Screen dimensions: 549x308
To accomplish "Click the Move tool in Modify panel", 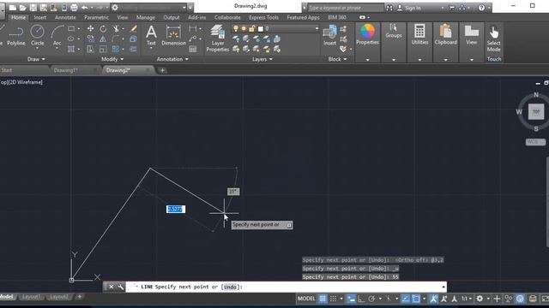I will click(90, 28).
